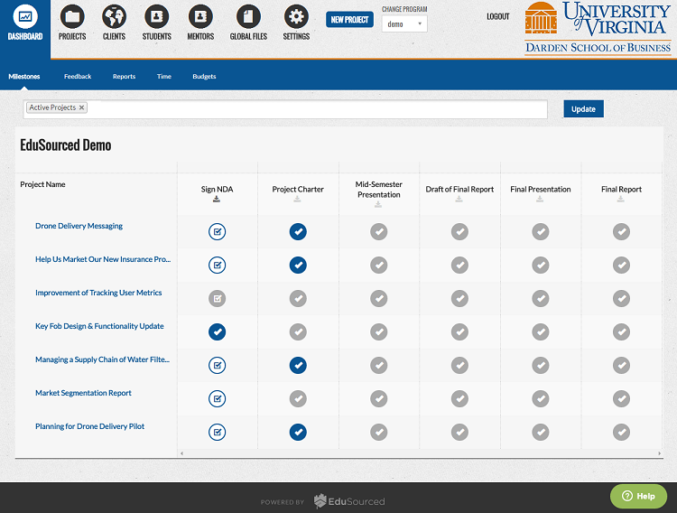The height and width of the screenshot is (513, 677).
Task: Open the Mentors notebook icon
Action: tap(200, 17)
